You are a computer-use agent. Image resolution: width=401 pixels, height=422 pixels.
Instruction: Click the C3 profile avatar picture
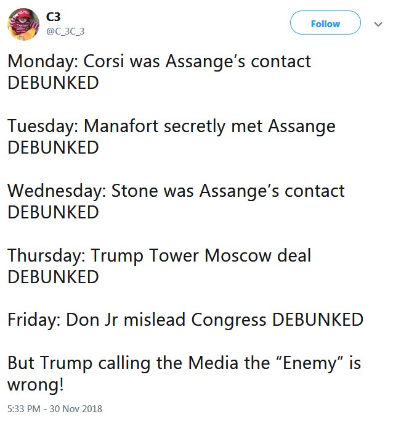pos(23,25)
